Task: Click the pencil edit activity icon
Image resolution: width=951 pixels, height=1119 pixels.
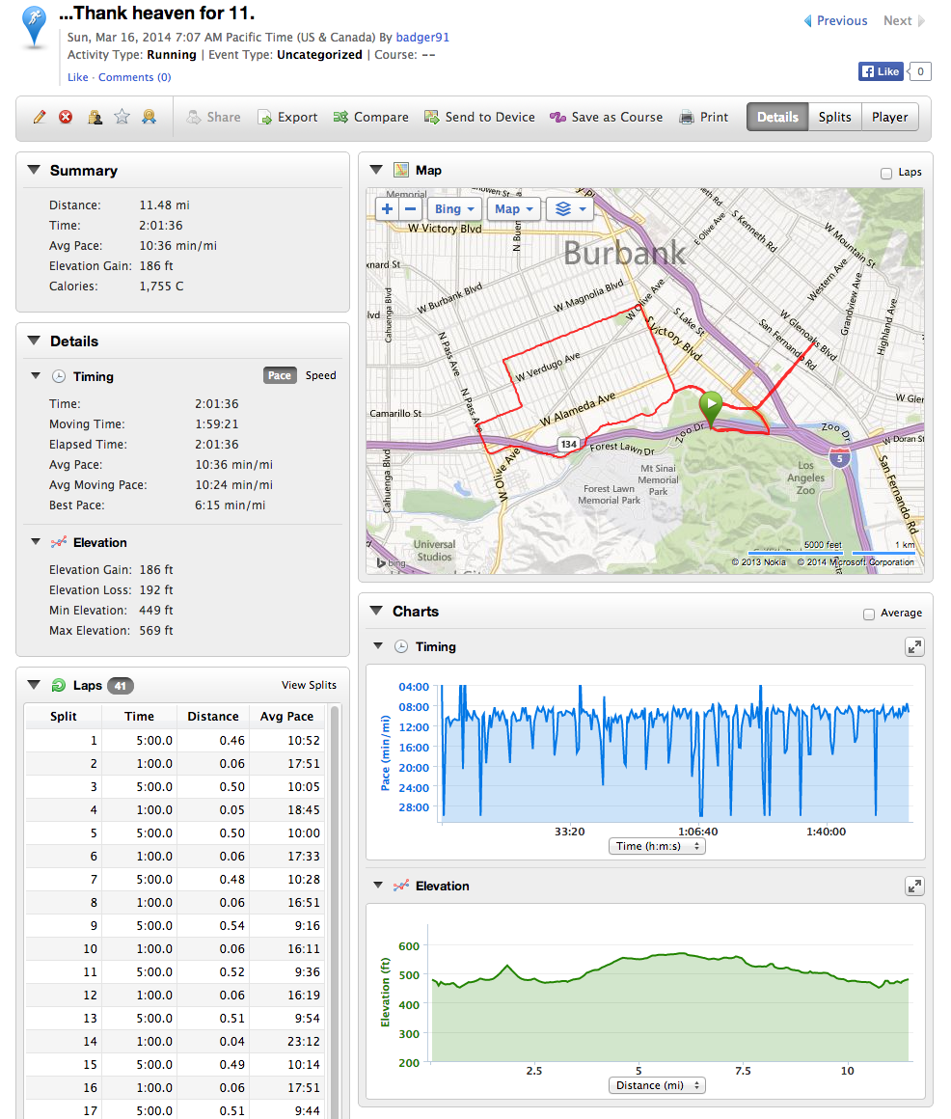Action: point(40,117)
